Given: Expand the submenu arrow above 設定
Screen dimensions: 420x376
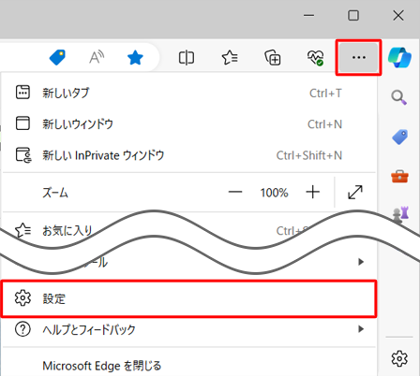Looking at the screenshot, I should coord(361,262).
